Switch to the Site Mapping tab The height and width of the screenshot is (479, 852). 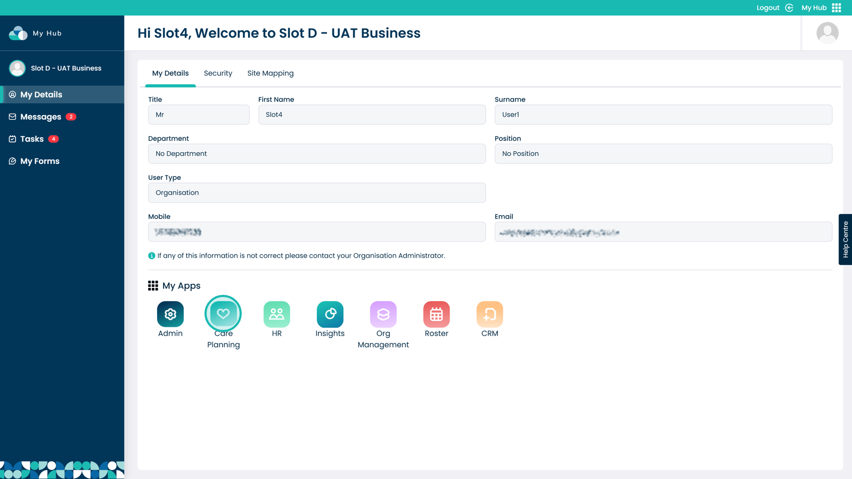(x=270, y=73)
